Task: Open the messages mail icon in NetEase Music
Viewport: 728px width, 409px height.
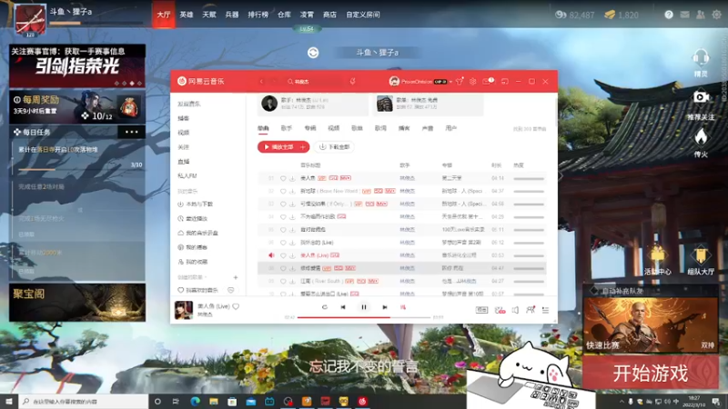Action: point(487,82)
